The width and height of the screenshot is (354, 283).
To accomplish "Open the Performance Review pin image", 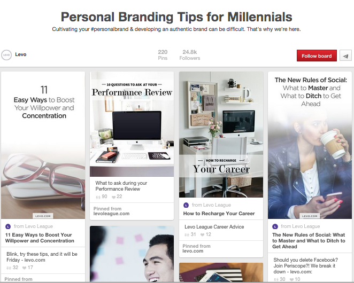I will coord(132,124).
